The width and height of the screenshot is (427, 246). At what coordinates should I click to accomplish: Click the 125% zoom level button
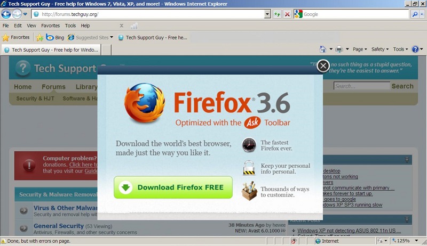coord(400,241)
